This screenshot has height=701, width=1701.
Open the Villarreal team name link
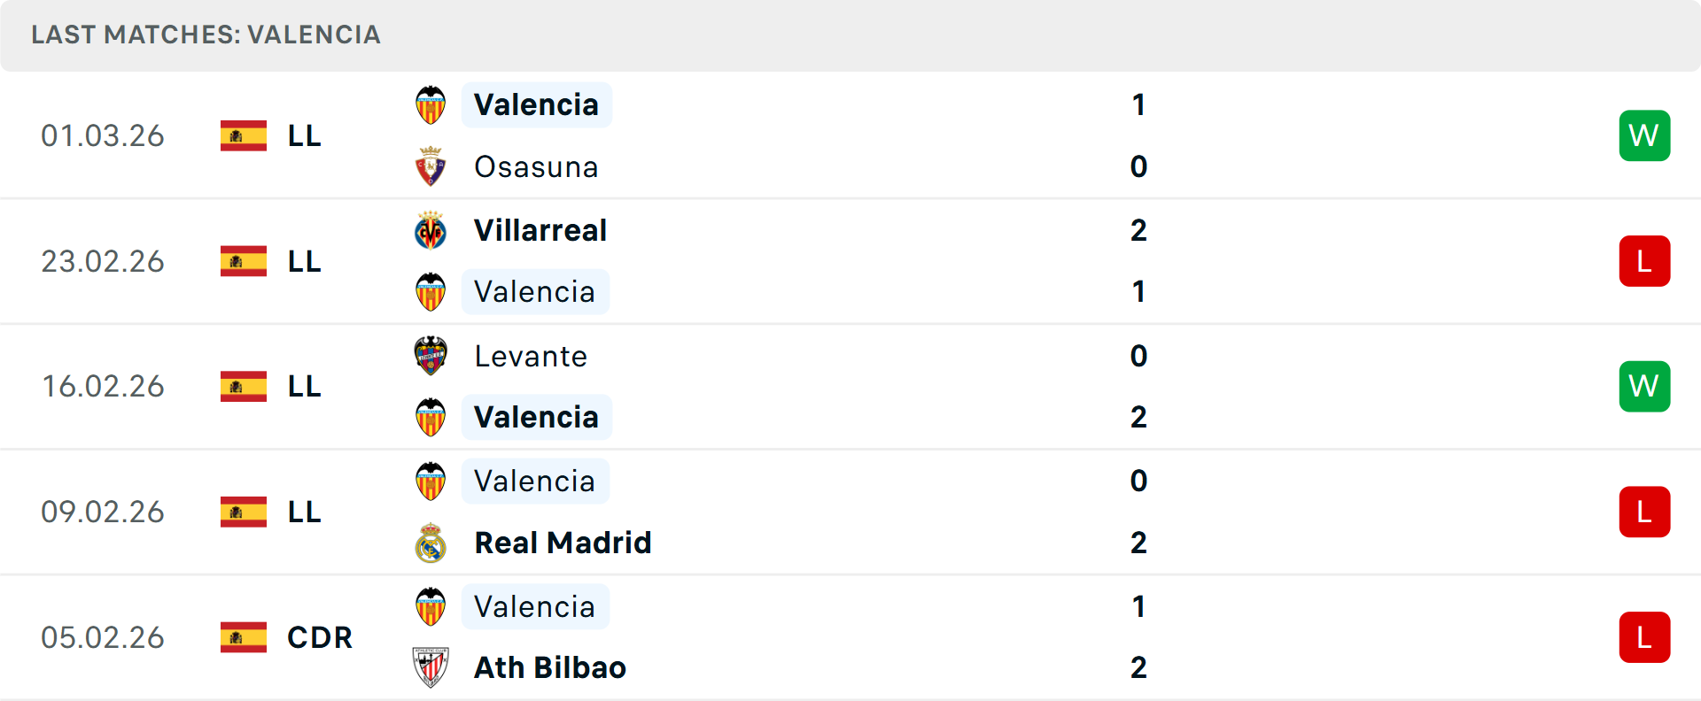540,230
